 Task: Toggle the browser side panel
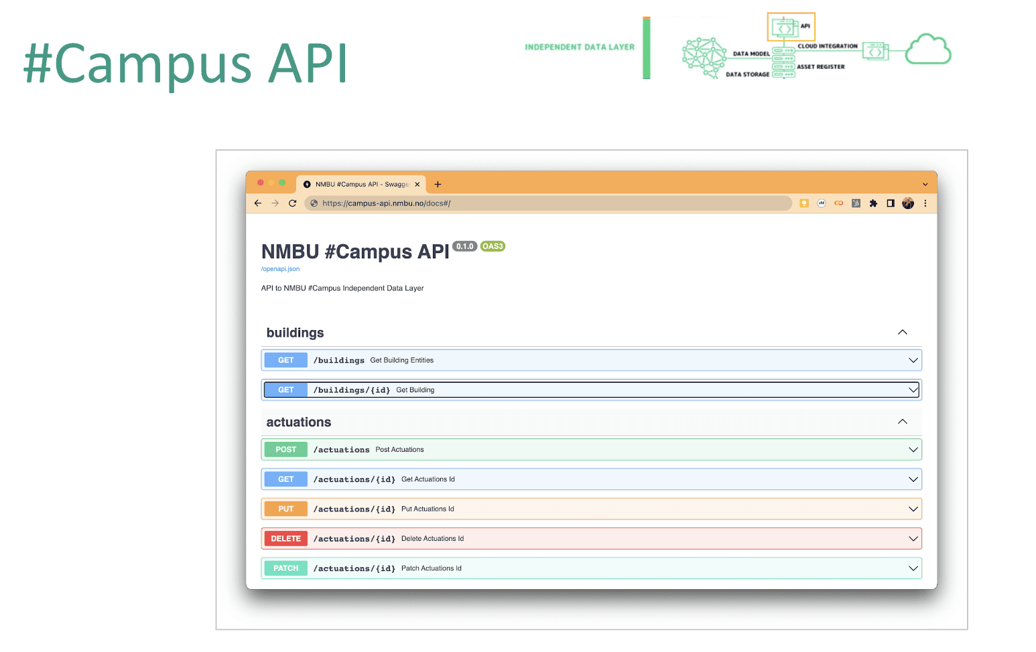(891, 203)
